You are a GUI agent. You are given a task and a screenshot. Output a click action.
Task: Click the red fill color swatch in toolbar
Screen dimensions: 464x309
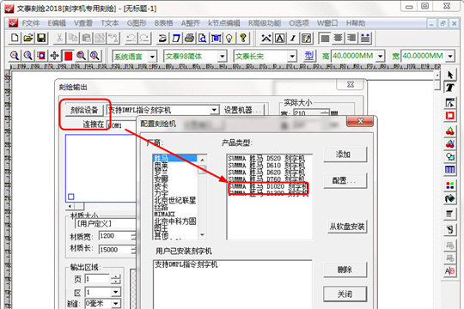coord(68,56)
